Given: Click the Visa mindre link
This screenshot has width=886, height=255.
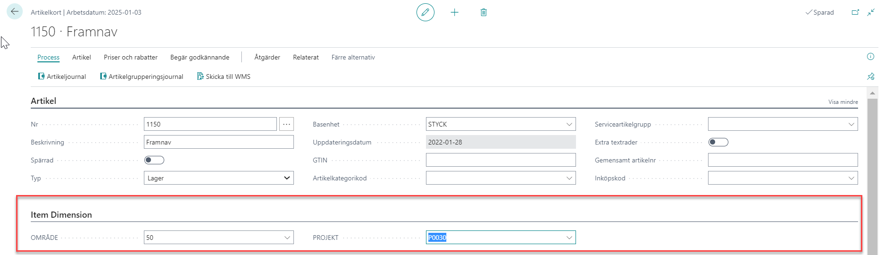Looking at the screenshot, I should 842,102.
